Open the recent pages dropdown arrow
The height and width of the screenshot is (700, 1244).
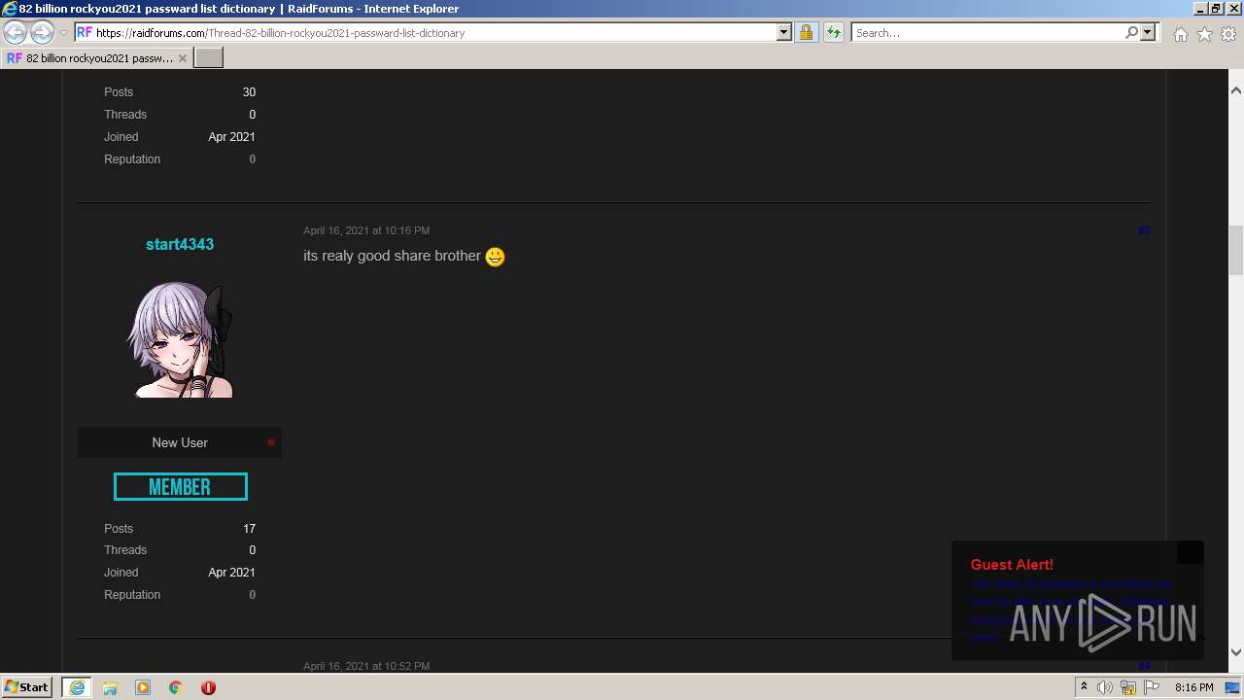pos(64,33)
